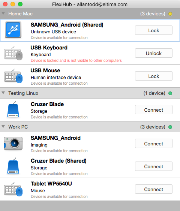Click the USB Keyboard device icon
This screenshot has width=180, height=211.
click(13, 53)
